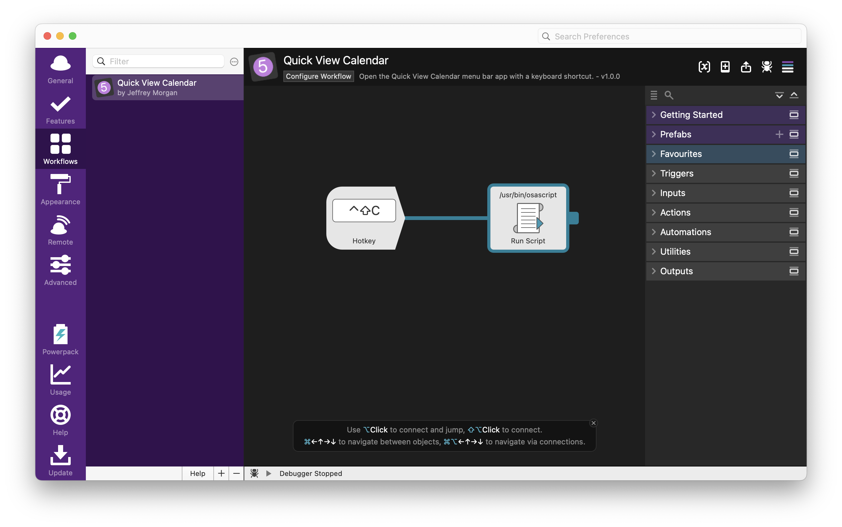842x527 pixels.
Task: Open workflow environment variables [x] icon
Action: 704,67
